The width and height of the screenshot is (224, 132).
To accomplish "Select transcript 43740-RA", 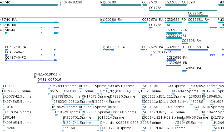I will 29,22.
